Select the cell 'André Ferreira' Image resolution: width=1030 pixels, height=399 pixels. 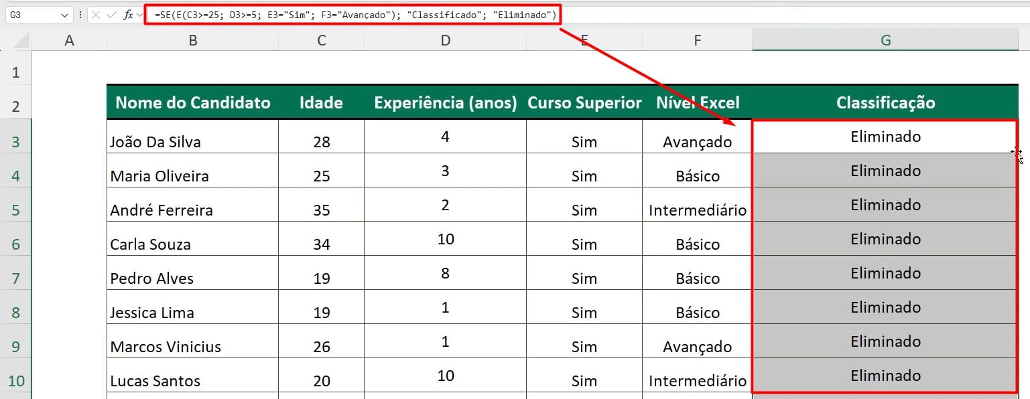coord(192,205)
